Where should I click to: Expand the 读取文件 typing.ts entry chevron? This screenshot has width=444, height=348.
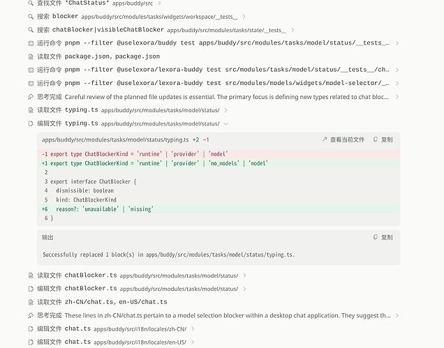[225, 110]
